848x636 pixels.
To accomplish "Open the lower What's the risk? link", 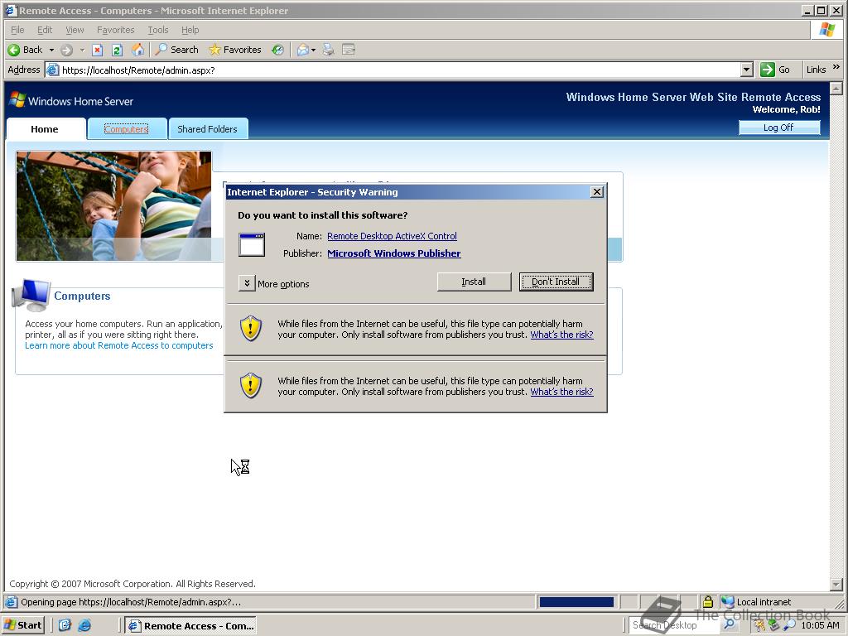I will pos(561,392).
